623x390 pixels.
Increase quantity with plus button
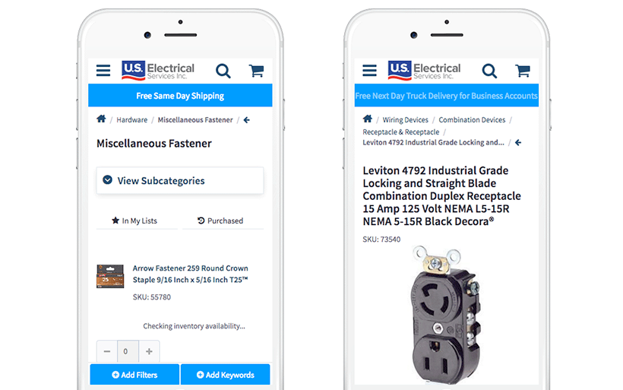(x=149, y=351)
